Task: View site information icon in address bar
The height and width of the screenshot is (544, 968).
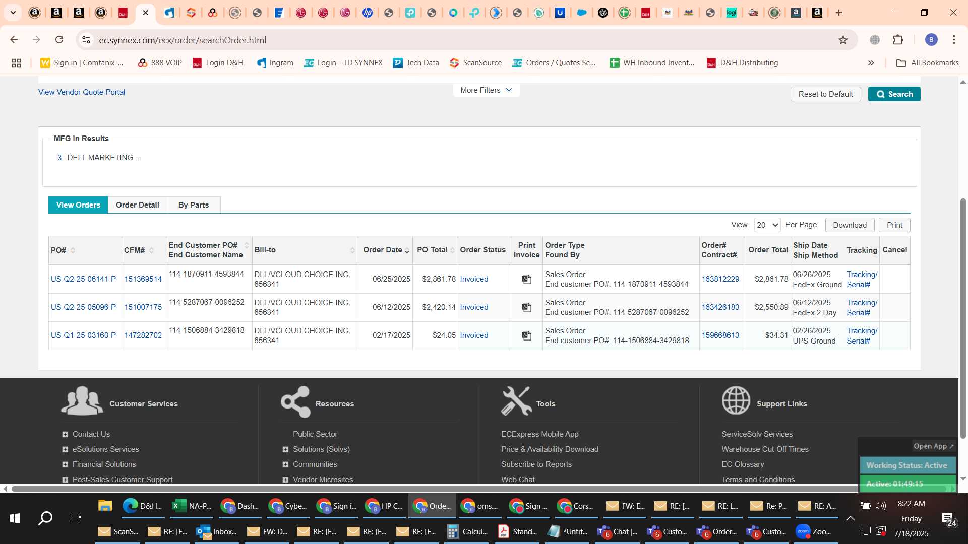Action: coord(86,40)
